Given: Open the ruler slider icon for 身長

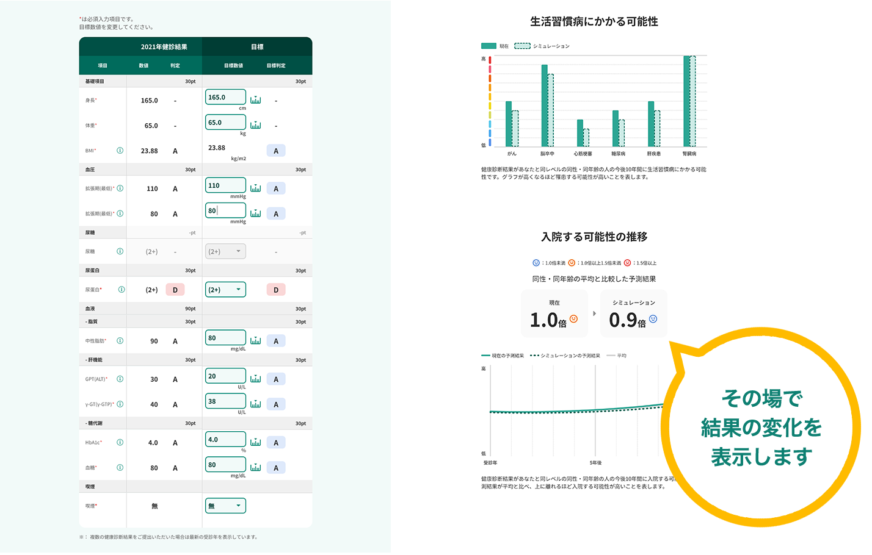Looking at the screenshot, I should pos(256,99).
